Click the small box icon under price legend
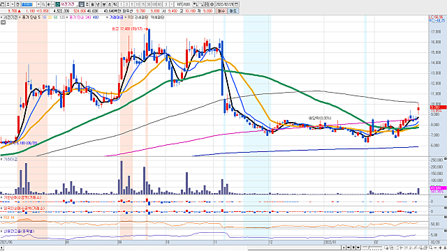 coord(3,22)
